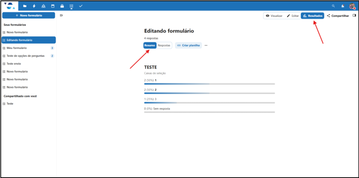Open the three-dot more actions menu
359x178 pixels.
pyautogui.click(x=206, y=46)
